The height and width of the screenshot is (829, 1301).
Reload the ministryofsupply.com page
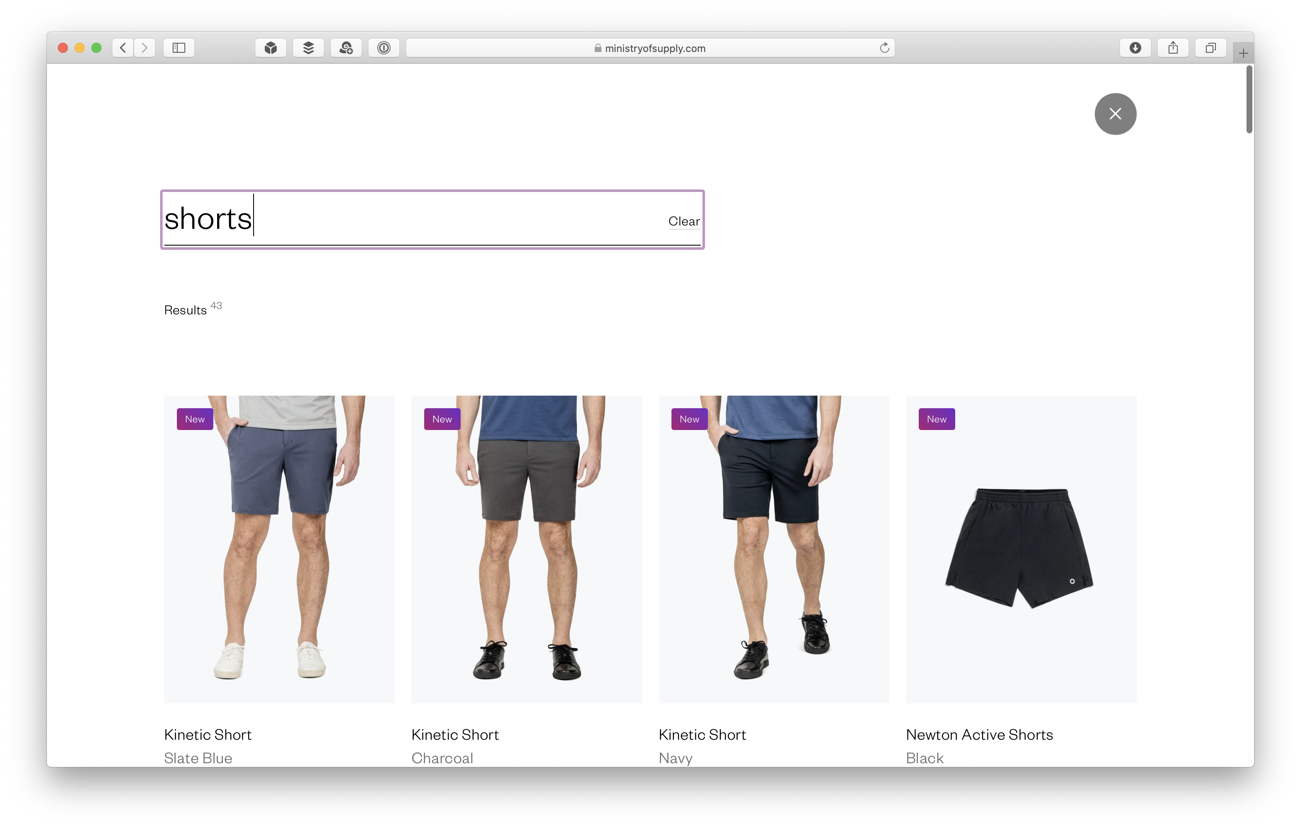(884, 48)
